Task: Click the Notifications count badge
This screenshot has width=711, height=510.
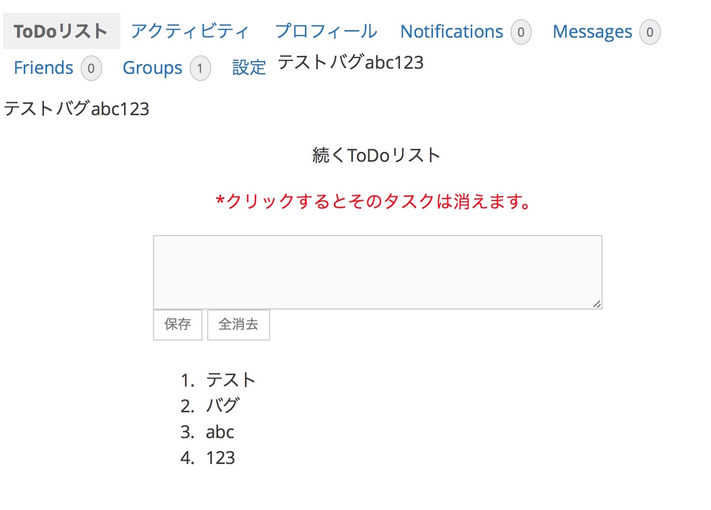Action: [x=521, y=33]
